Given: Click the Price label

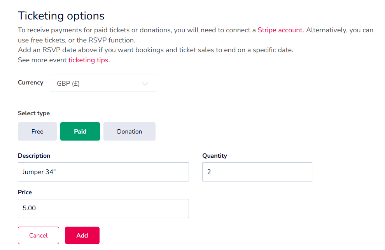Looking at the screenshot, I should pyautogui.click(x=25, y=192).
